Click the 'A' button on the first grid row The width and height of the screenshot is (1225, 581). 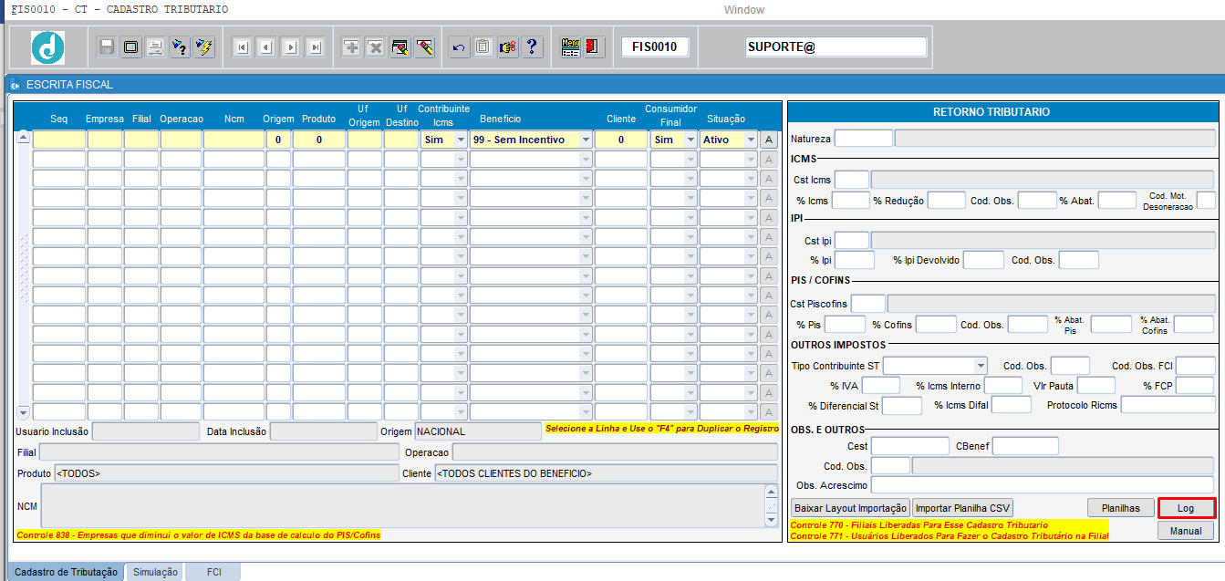click(x=769, y=140)
